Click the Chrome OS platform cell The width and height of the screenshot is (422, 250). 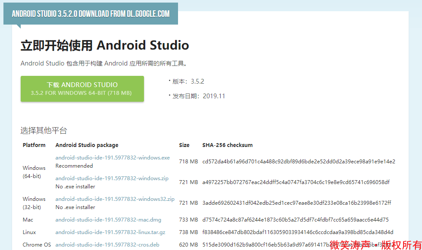pyautogui.click(x=37, y=245)
